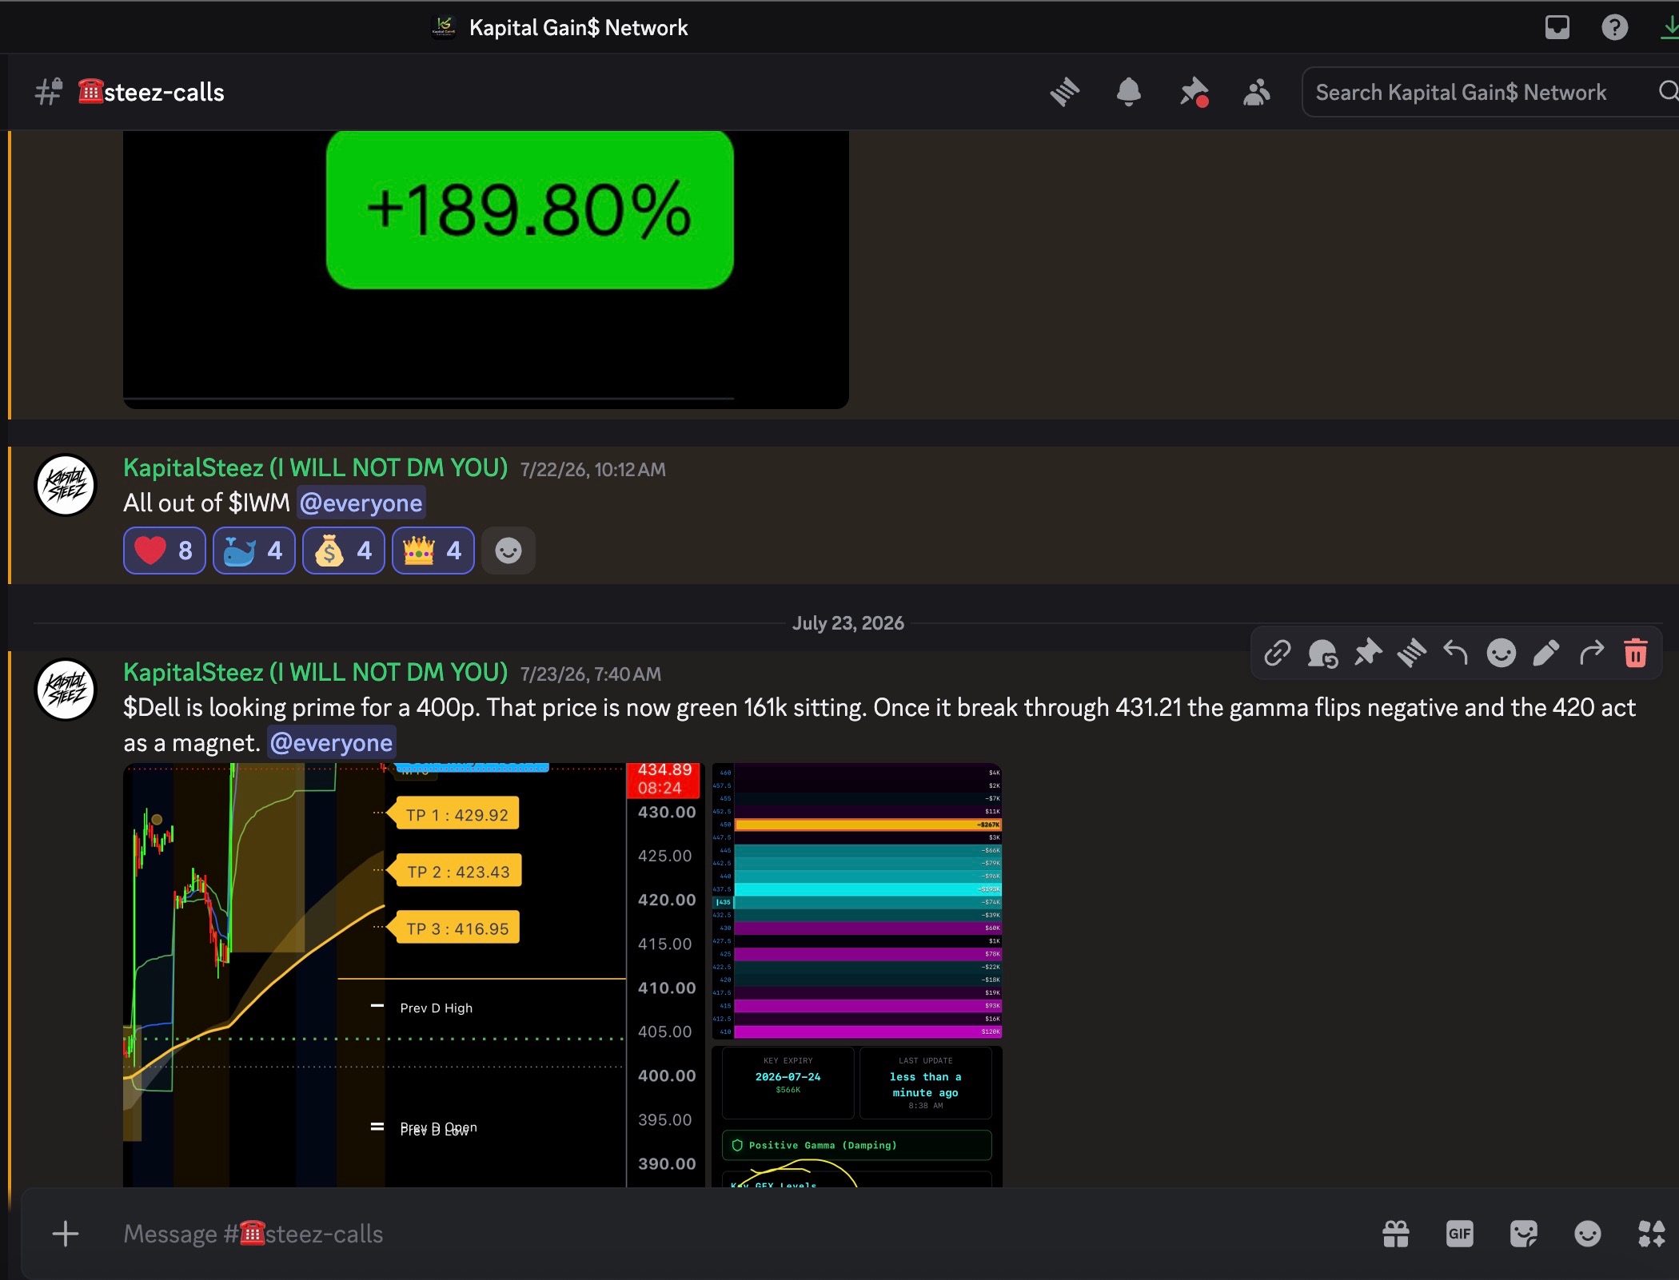This screenshot has width=1679, height=1280.
Task: Click @everyone mention in the $IWM message
Action: click(361, 503)
